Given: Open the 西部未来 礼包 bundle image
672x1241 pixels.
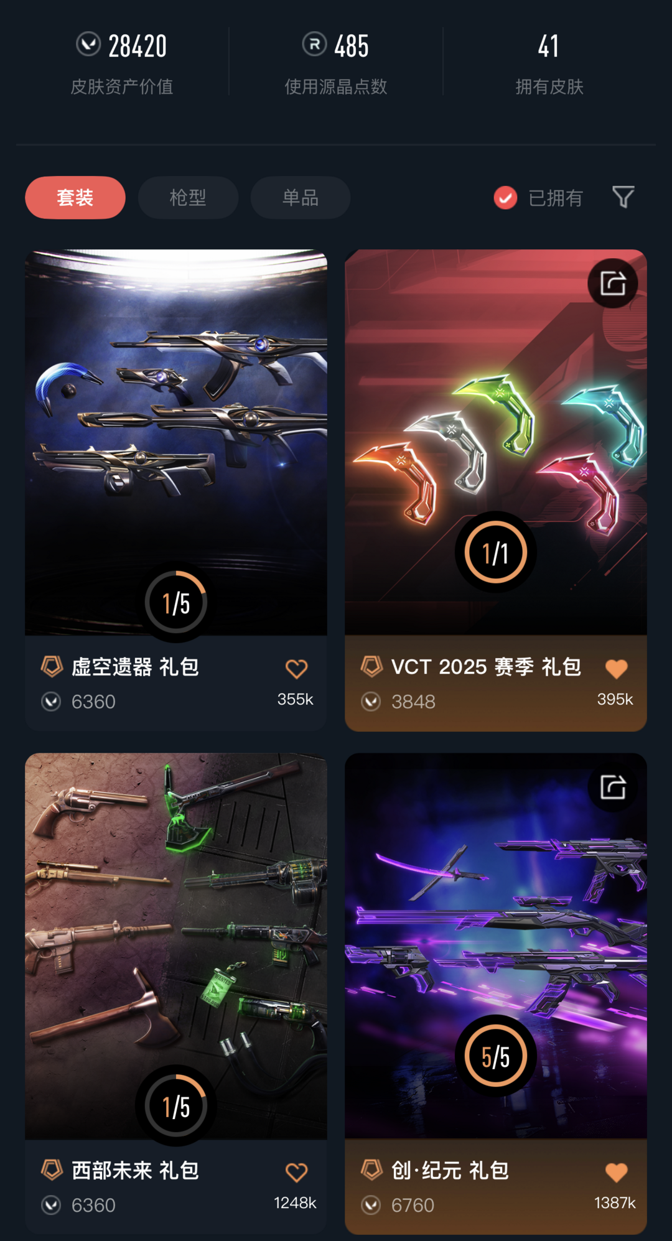Looking at the screenshot, I should tap(176, 946).
